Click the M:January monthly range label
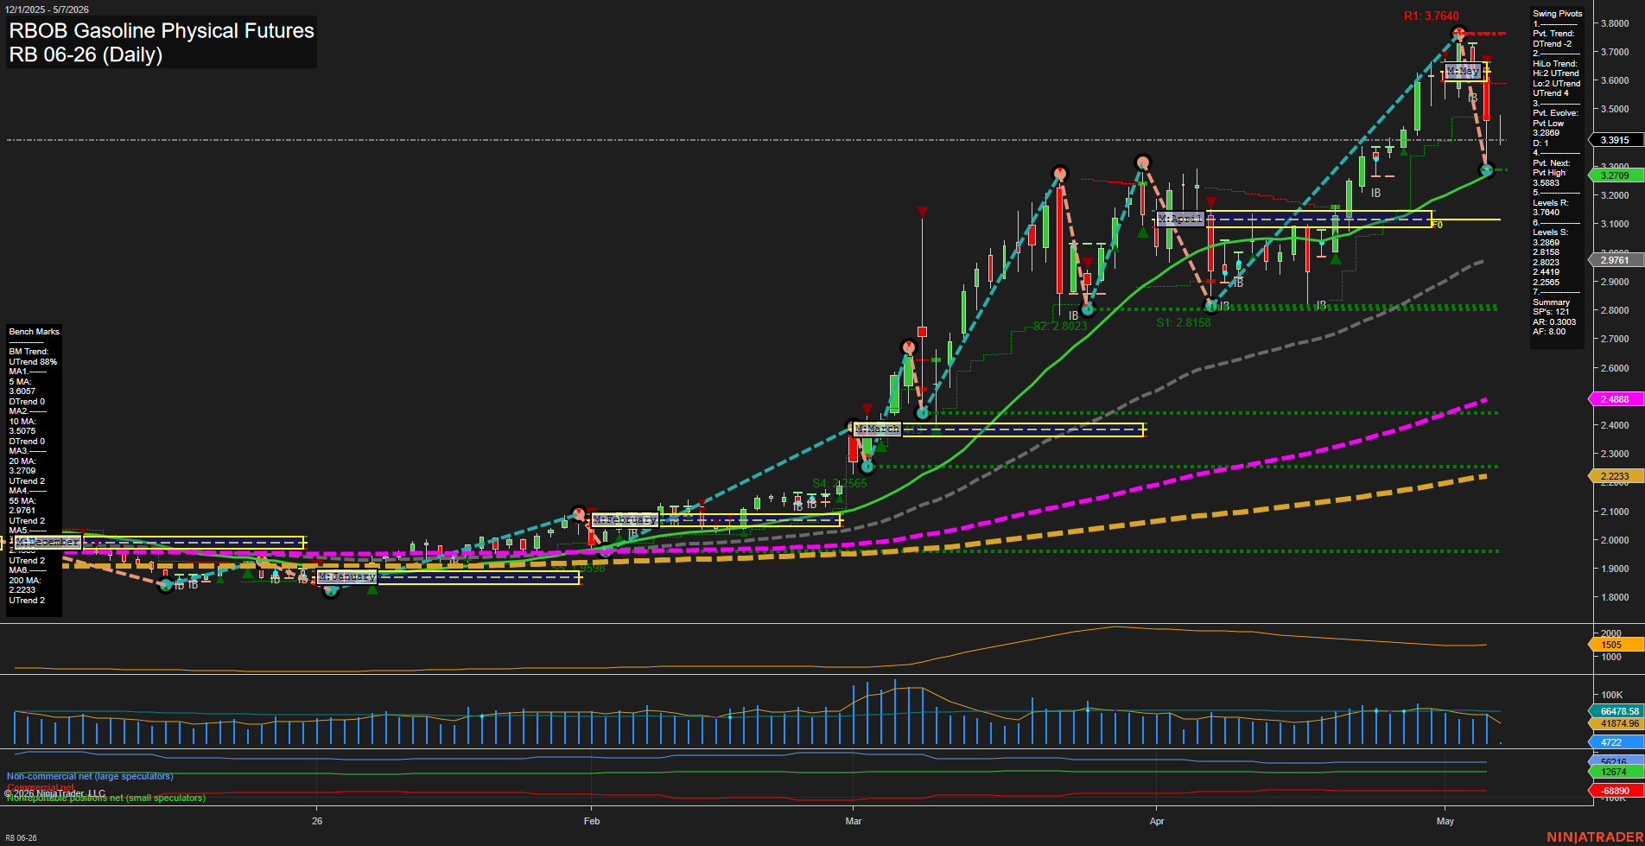Screen dimensions: 1645x846 click(347, 576)
